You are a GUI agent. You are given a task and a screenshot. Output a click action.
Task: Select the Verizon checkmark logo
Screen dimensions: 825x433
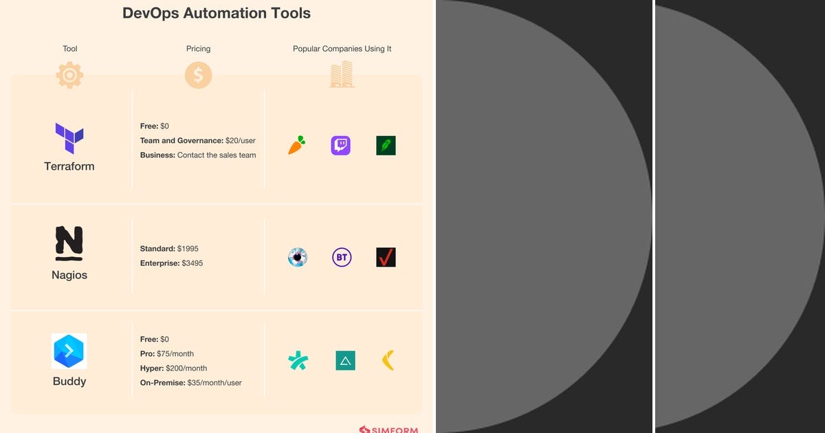[386, 257]
